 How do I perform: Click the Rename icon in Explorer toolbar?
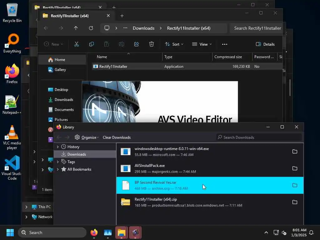pyautogui.click(x=122, y=44)
